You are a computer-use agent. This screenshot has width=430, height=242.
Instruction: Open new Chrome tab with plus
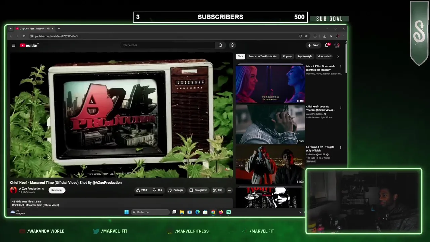(x=59, y=29)
